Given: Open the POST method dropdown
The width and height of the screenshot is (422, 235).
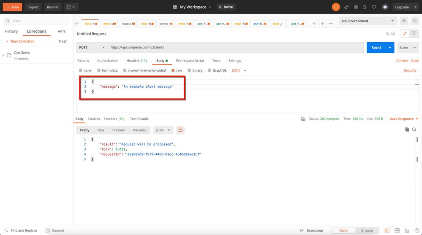Looking at the screenshot, I should click(92, 47).
